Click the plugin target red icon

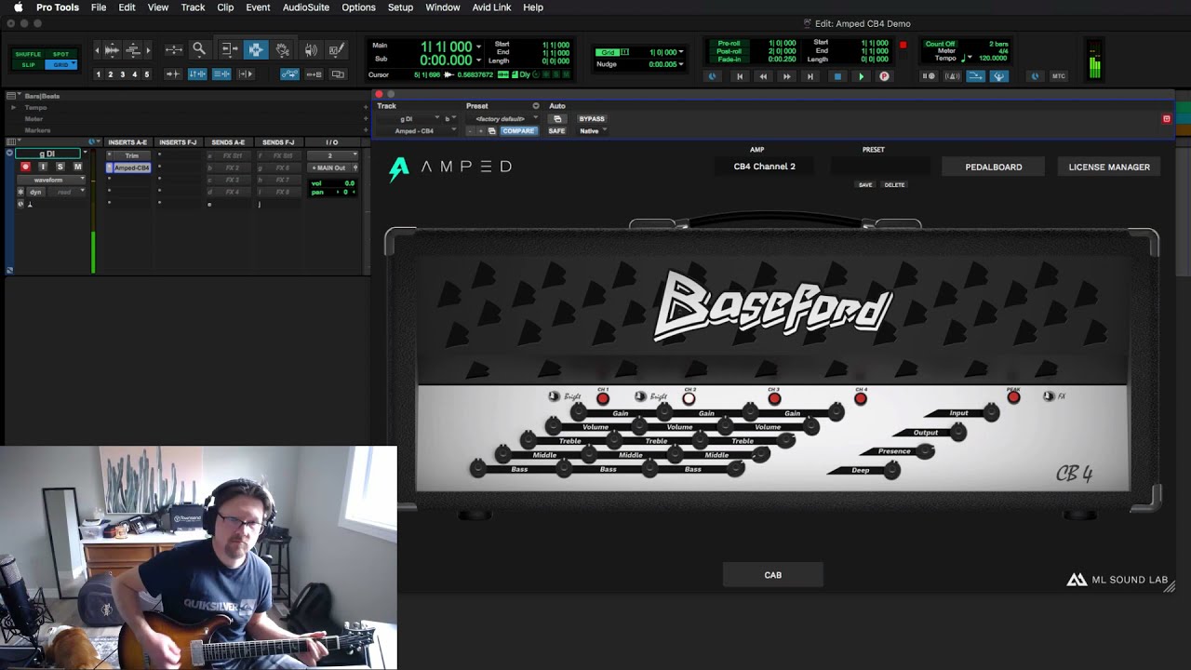[x=1167, y=119]
